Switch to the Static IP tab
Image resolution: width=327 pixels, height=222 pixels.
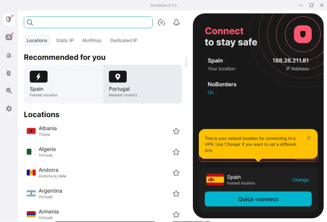click(65, 40)
